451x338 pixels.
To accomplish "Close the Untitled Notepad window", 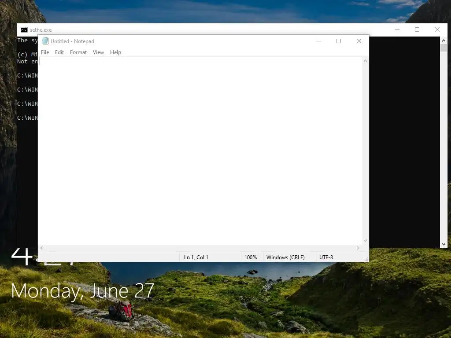I will click(x=359, y=41).
